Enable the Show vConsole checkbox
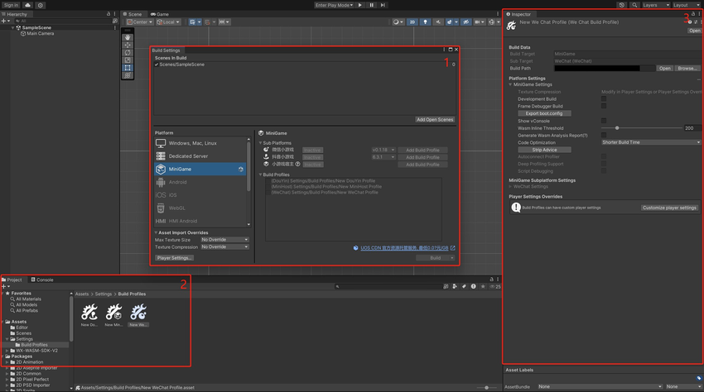The image size is (704, 392). click(603, 121)
